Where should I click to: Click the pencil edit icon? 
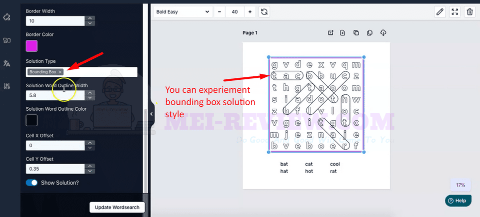pos(440,12)
